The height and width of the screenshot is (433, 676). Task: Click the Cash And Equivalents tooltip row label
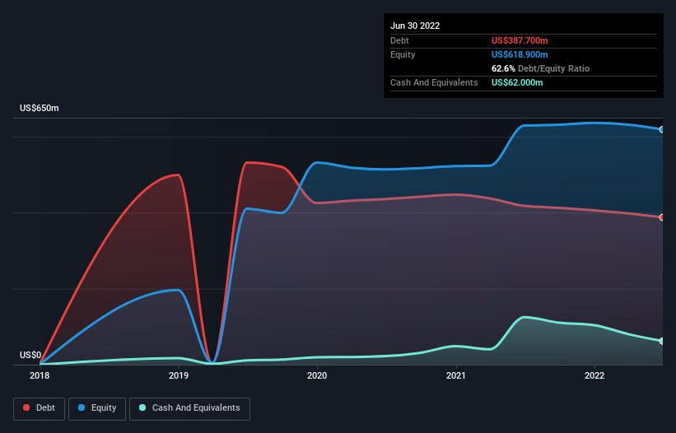click(434, 82)
